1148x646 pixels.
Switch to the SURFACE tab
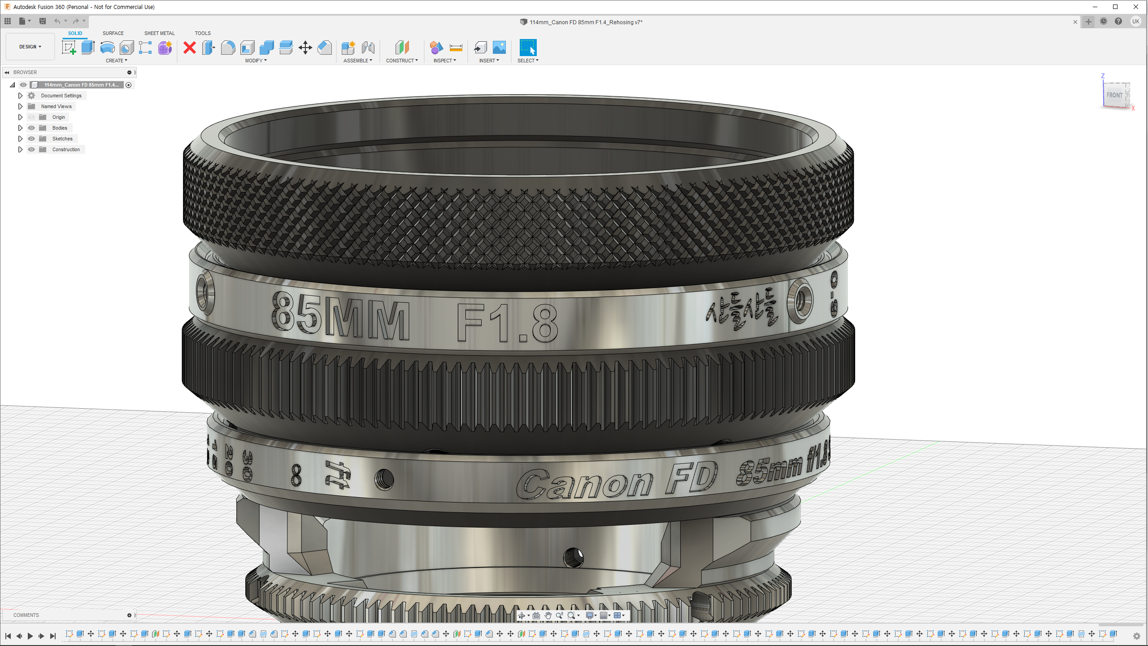coord(113,33)
